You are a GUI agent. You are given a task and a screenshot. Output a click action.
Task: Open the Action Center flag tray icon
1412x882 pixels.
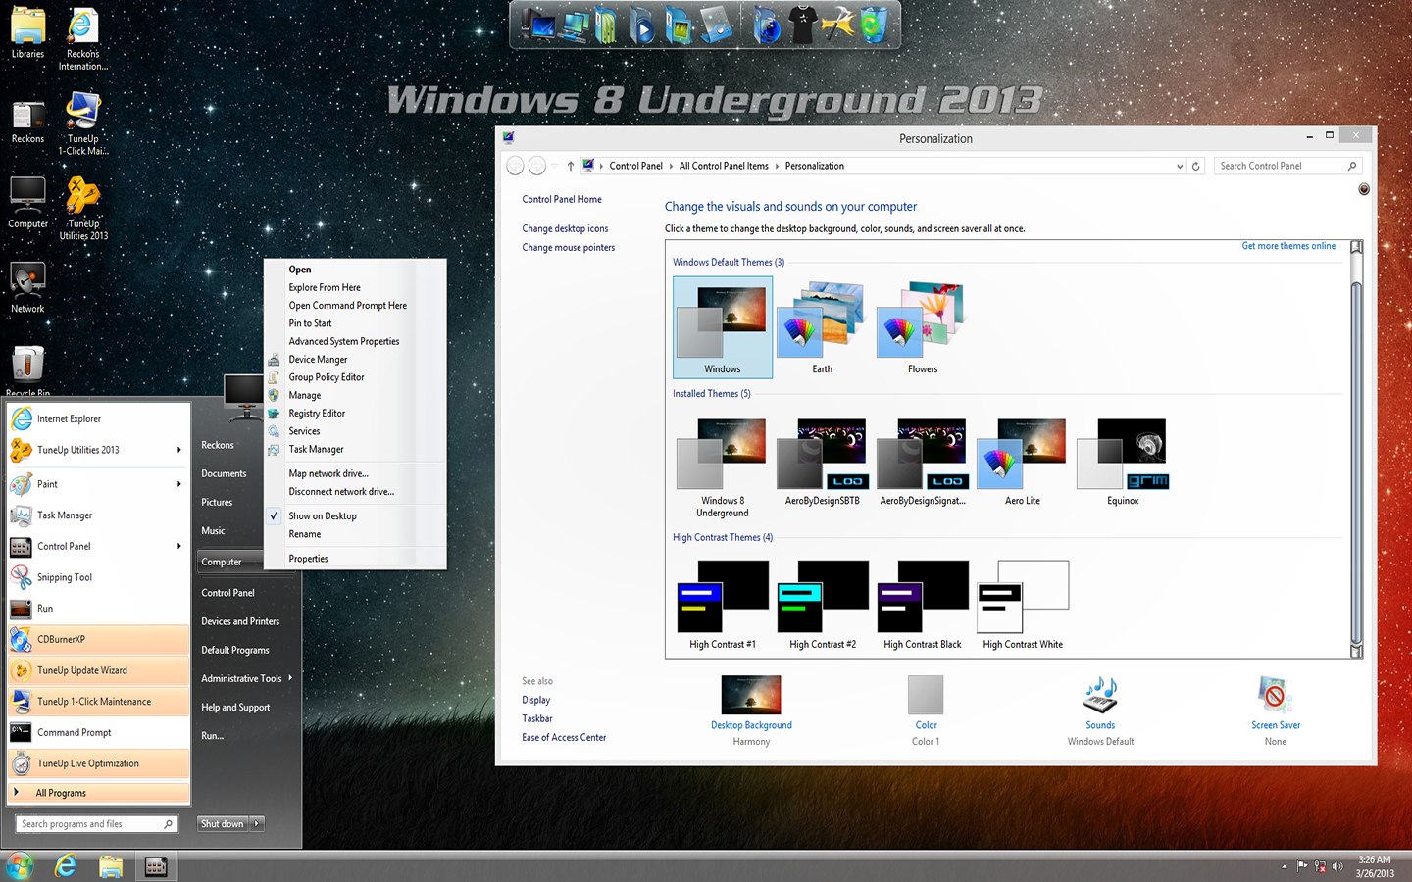coord(1302,866)
